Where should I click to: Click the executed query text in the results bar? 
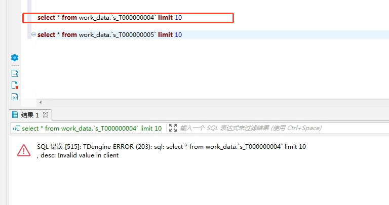click(x=92, y=129)
